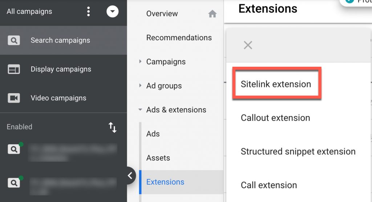
Task: Collapse the sidebar with the chevron button
Action: coord(130,176)
